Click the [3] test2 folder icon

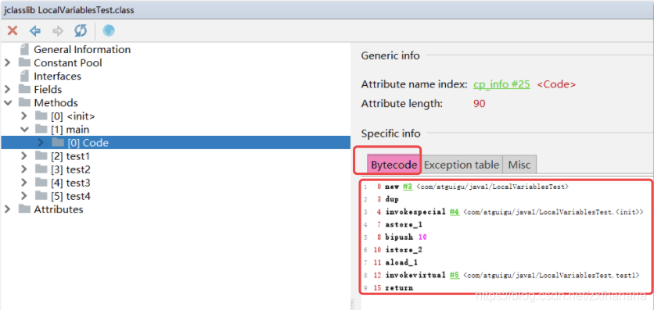pyautogui.click(x=41, y=169)
